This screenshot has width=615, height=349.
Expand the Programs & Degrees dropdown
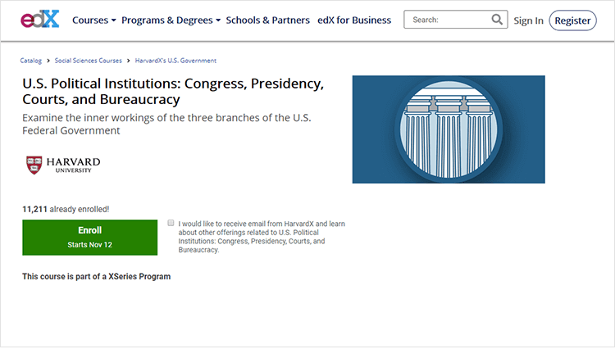pos(218,20)
